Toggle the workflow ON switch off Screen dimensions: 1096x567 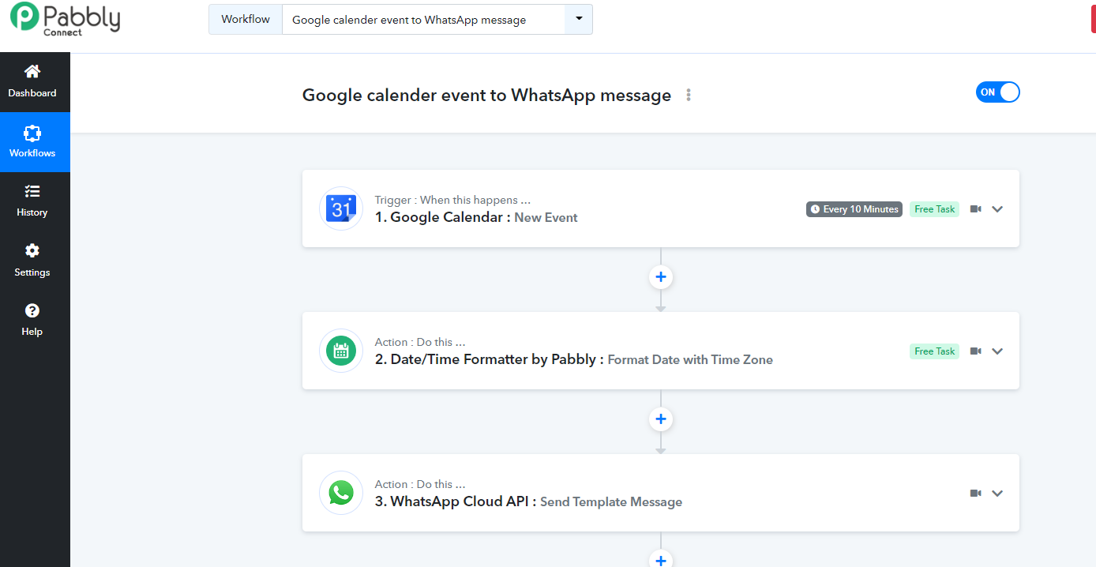point(998,92)
